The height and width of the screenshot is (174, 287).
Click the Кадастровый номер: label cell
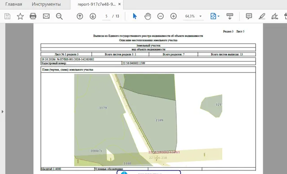[x=81, y=63]
